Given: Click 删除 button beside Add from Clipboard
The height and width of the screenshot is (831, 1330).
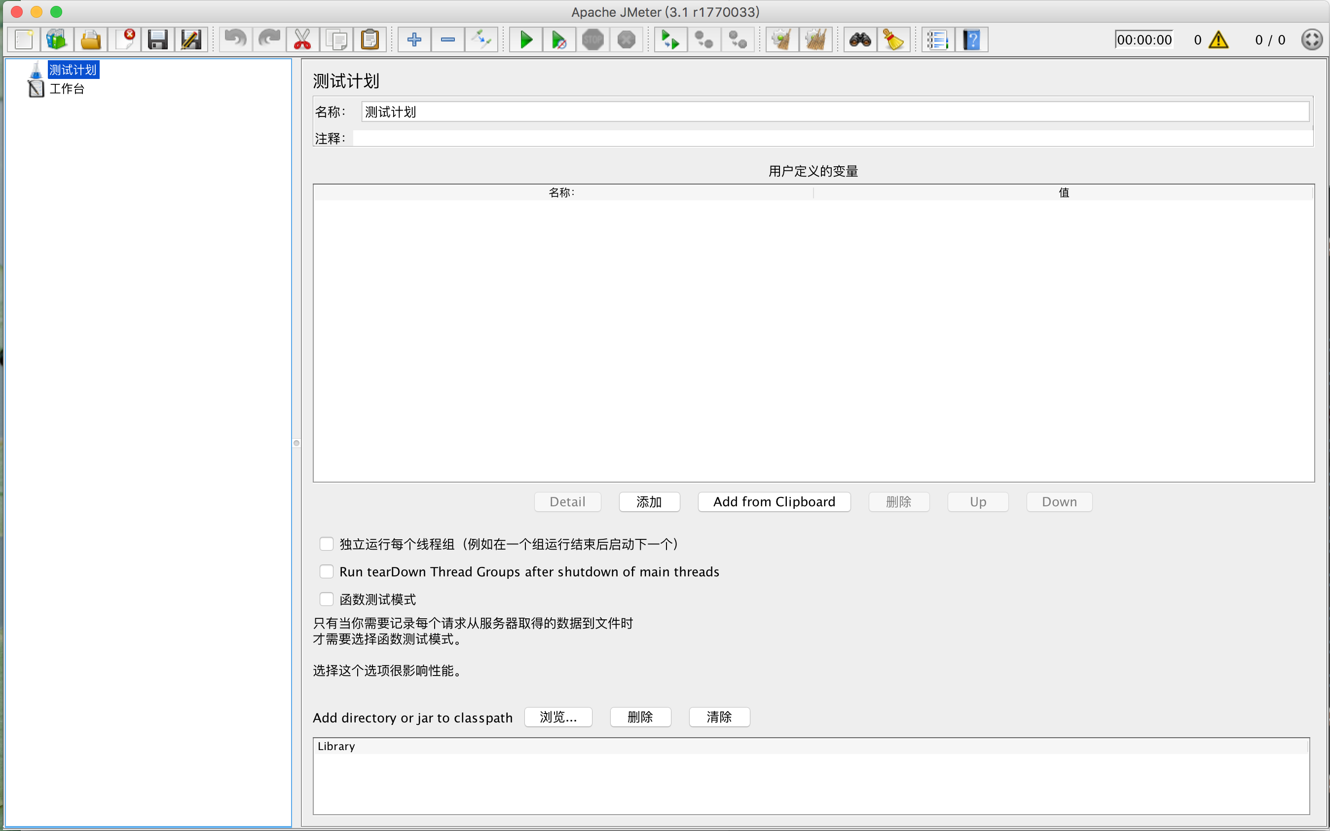Looking at the screenshot, I should [899, 502].
